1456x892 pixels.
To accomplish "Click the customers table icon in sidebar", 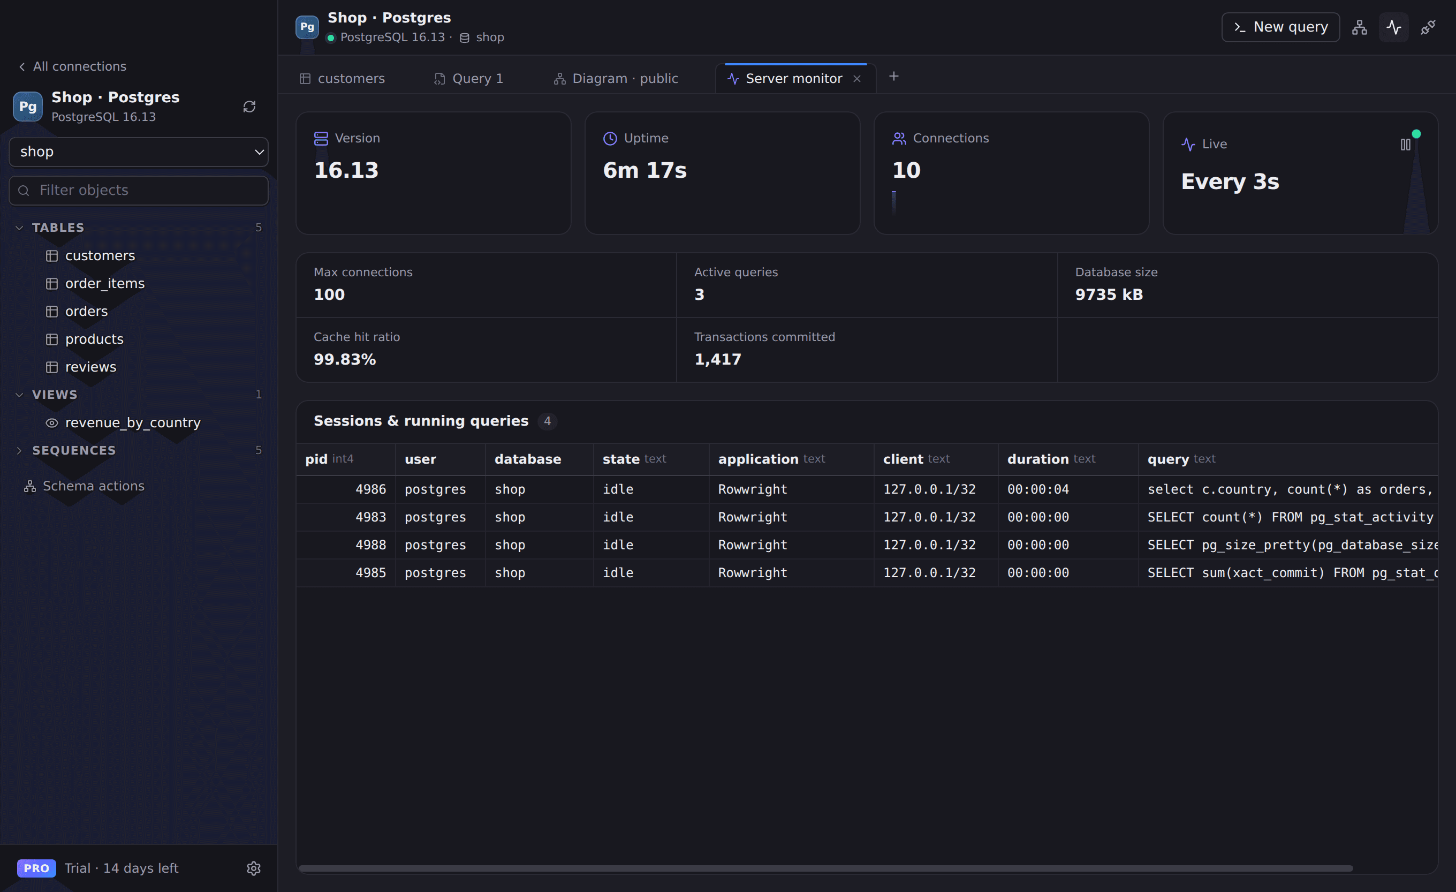I will coord(52,255).
